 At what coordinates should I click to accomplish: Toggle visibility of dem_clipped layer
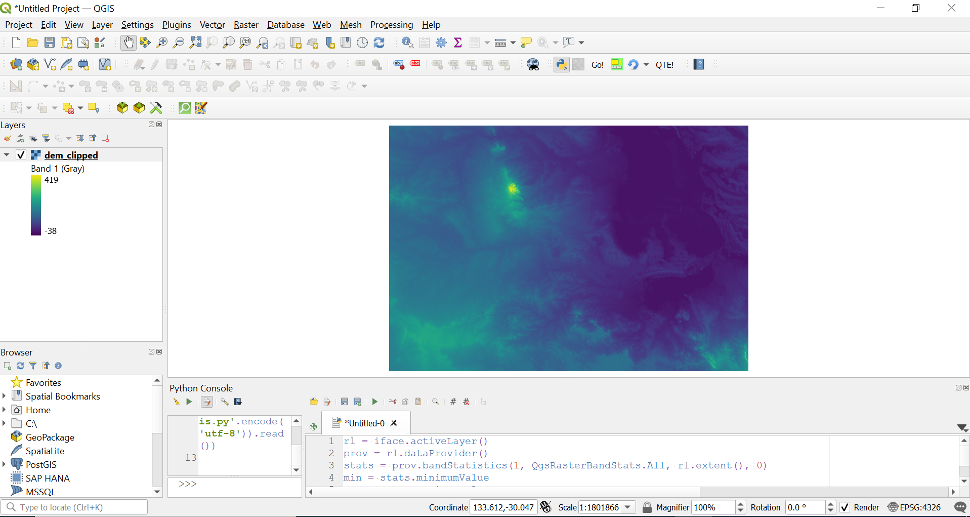click(x=21, y=155)
